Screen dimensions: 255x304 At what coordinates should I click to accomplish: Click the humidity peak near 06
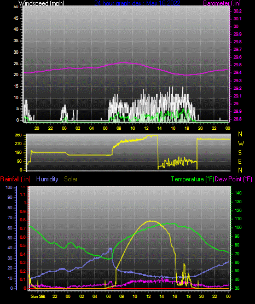[x=111, y=248]
